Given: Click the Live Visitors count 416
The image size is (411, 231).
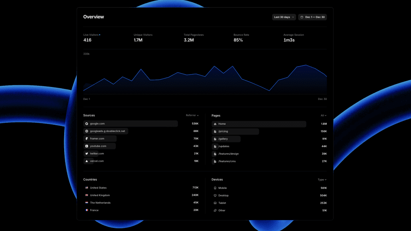Looking at the screenshot, I should [x=87, y=40].
